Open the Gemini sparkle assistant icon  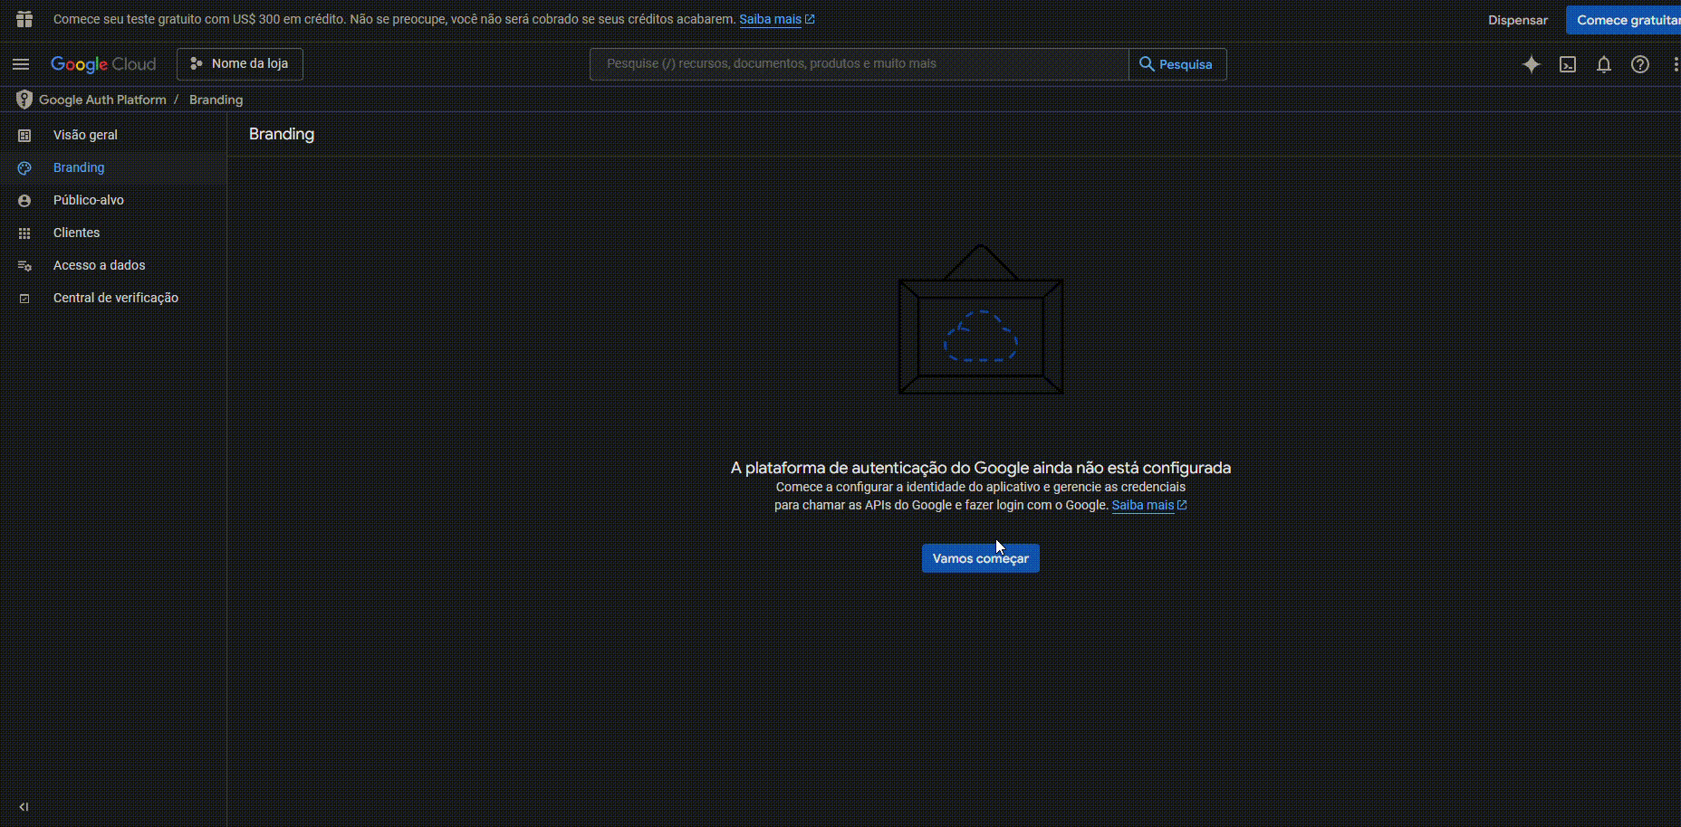[x=1531, y=64]
